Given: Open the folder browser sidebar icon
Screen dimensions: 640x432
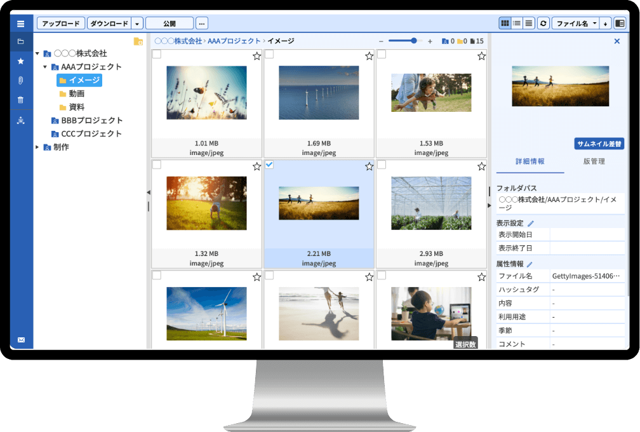Looking at the screenshot, I should pos(20,41).
